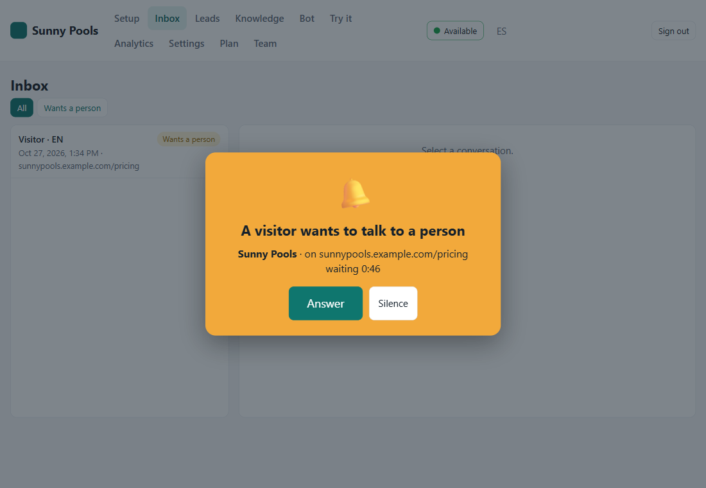Open the Team tab
Viewport: 706px width, 488px height.
tap(264, 44)
